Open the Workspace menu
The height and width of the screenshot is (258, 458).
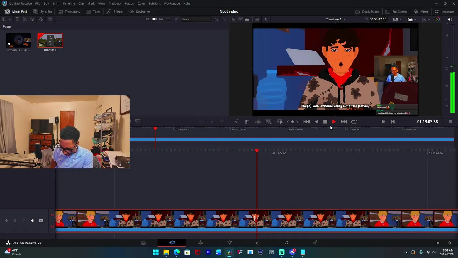tap(172, 3)
